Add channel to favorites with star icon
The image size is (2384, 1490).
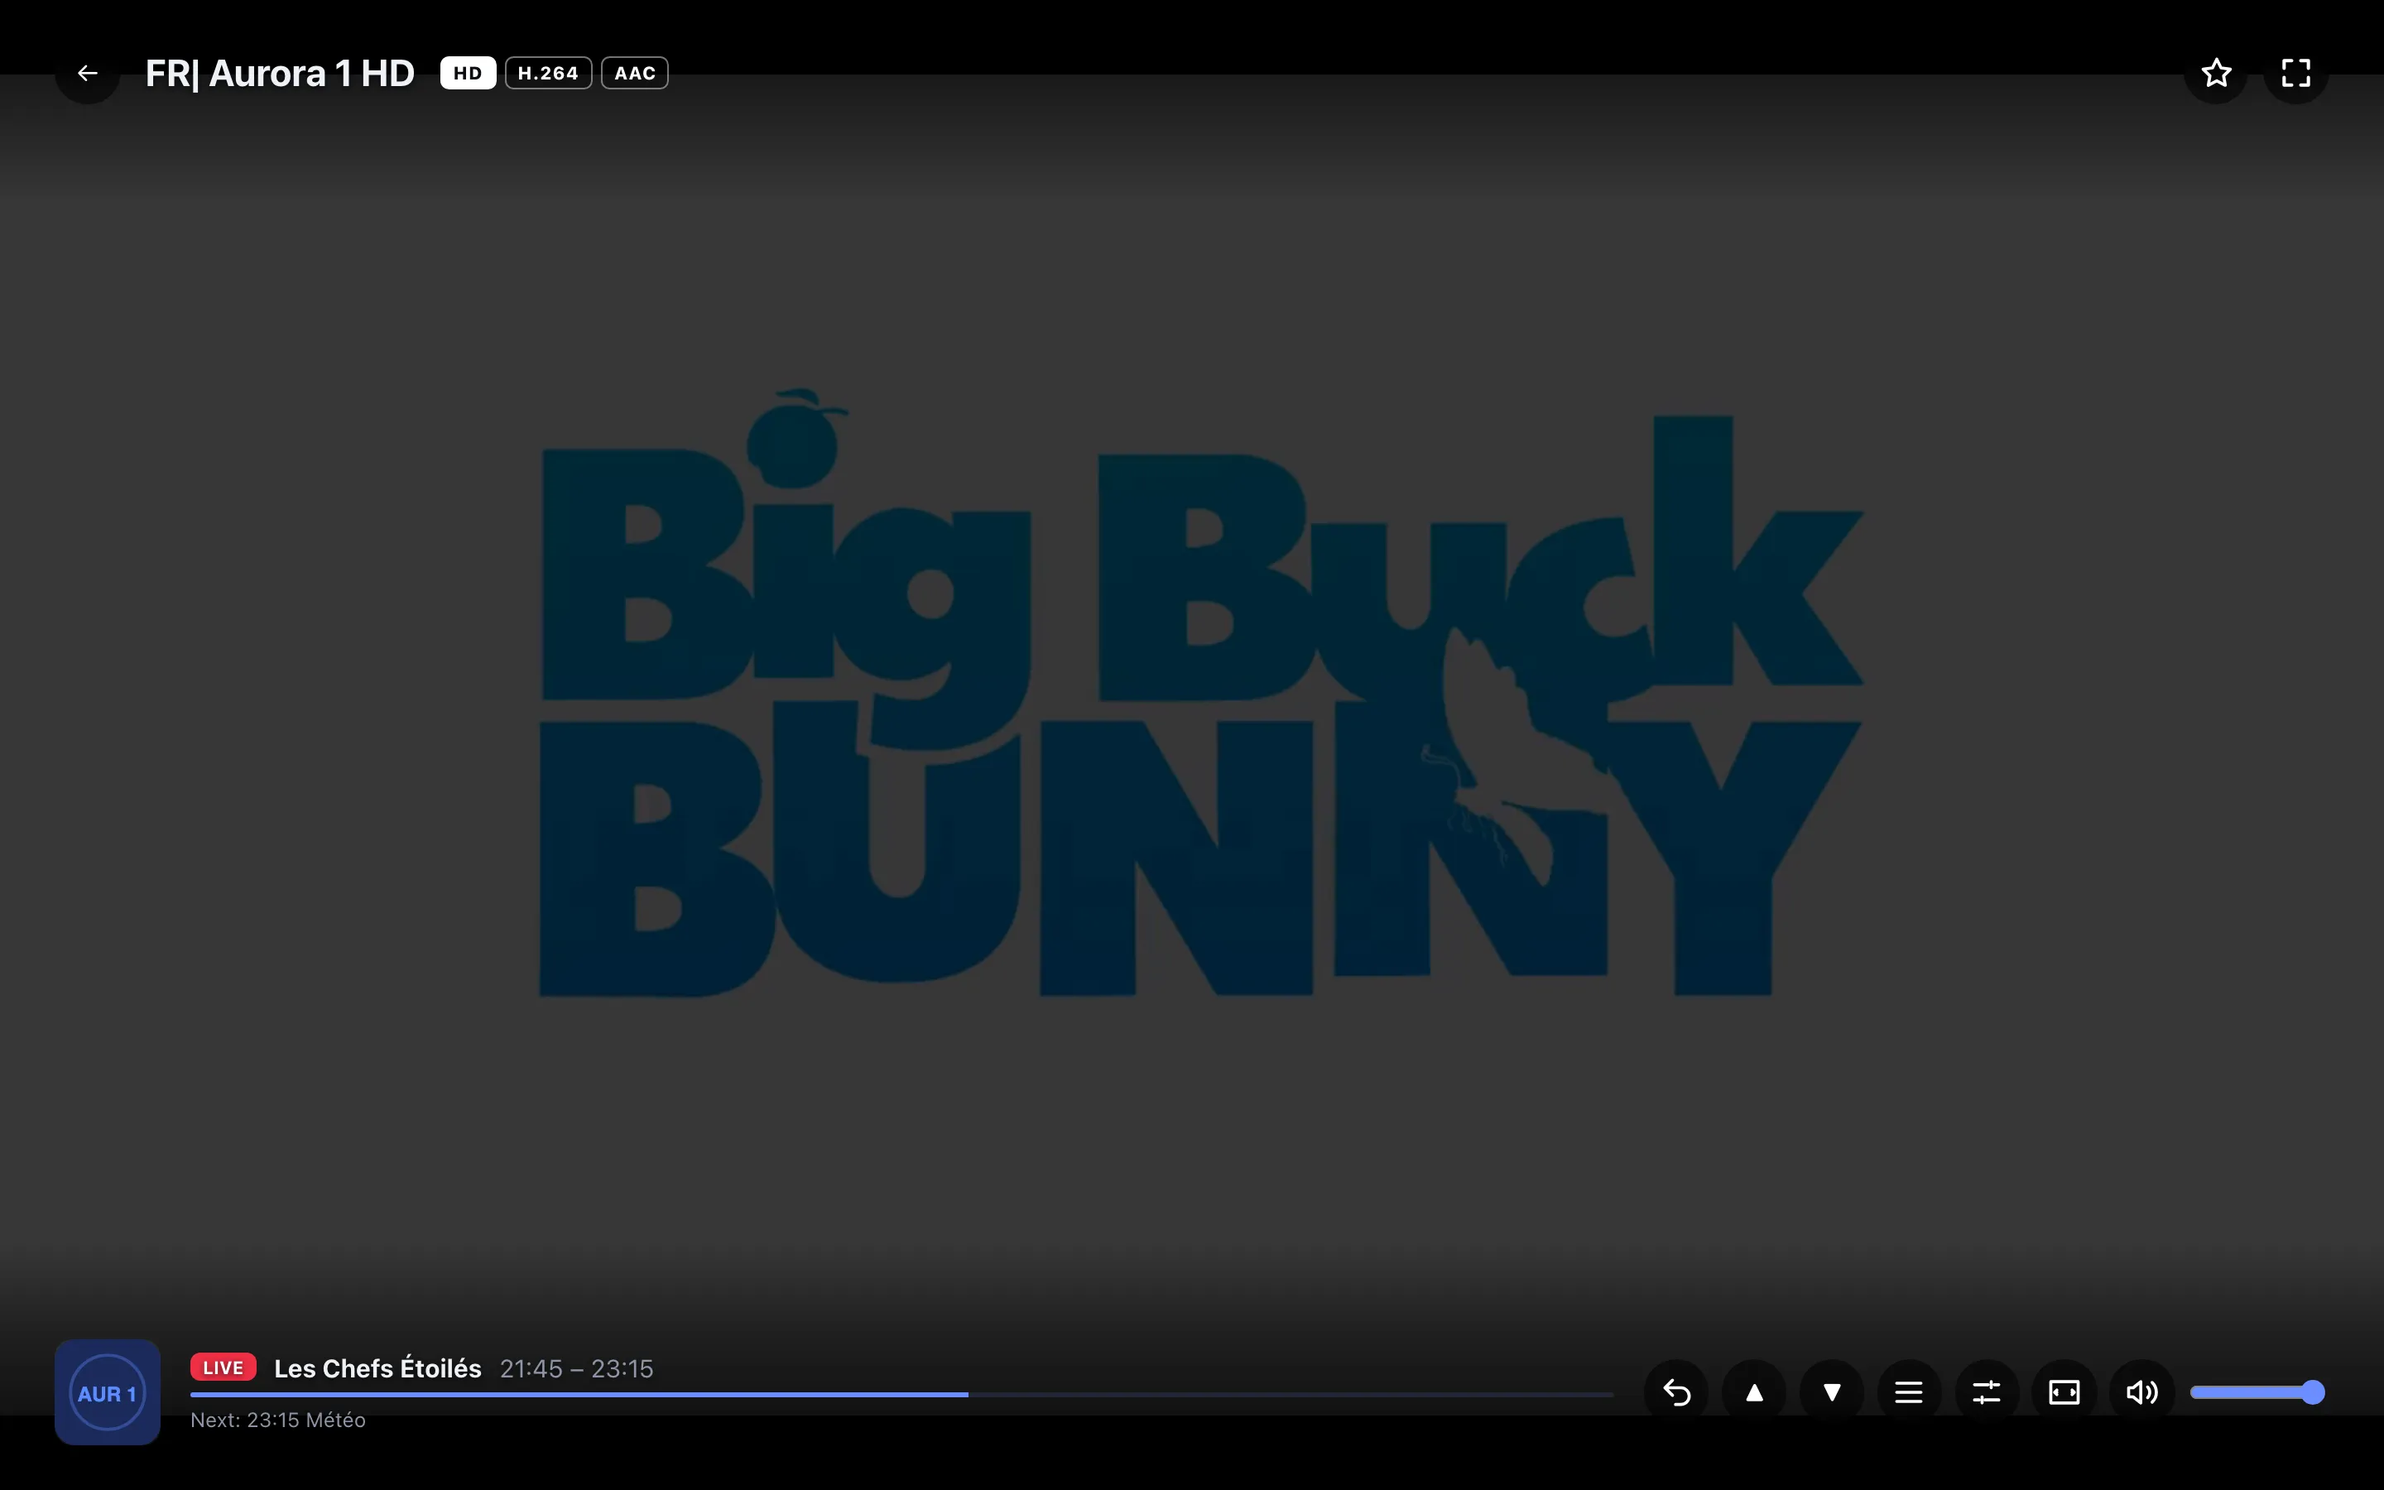(2217, 73)
